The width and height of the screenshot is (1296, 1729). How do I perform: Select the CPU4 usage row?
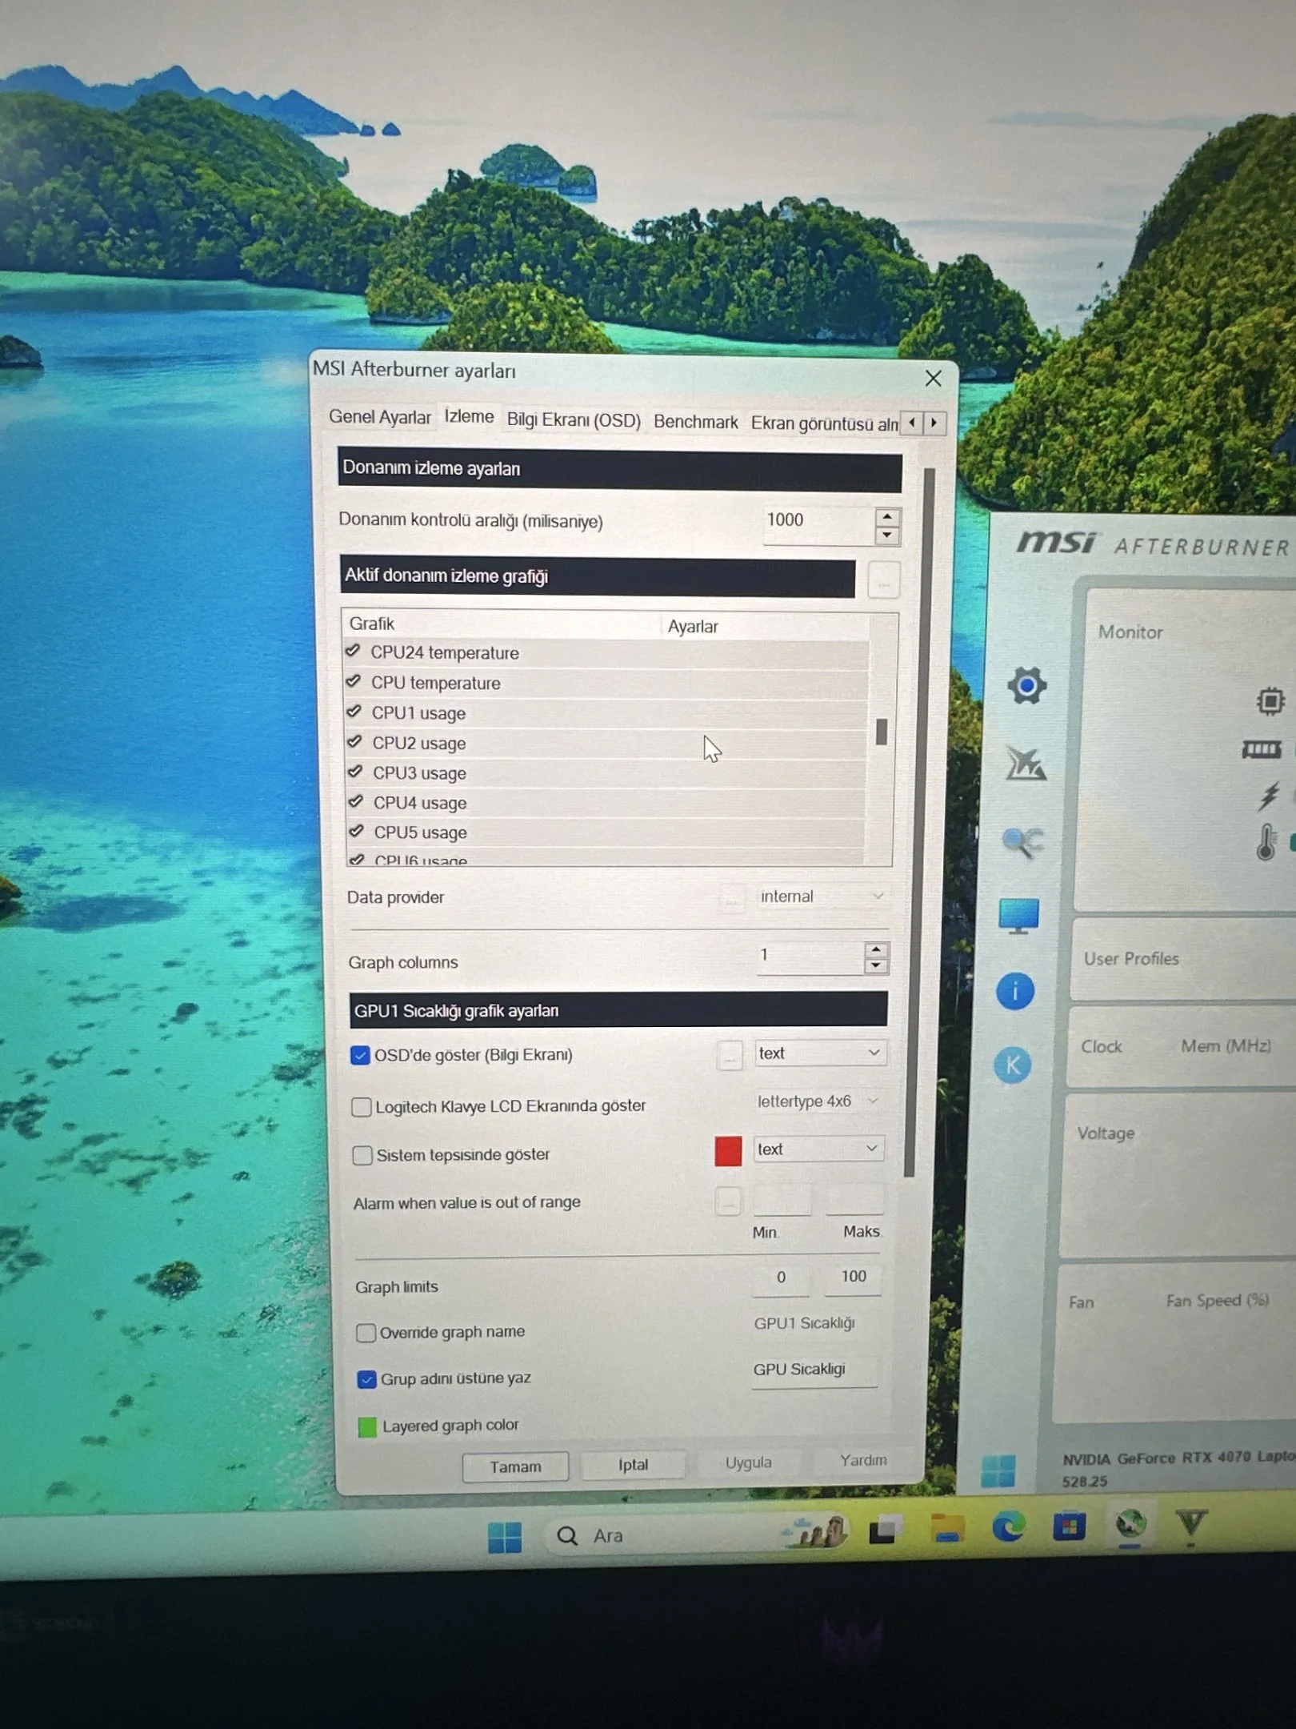coord(606,803)
